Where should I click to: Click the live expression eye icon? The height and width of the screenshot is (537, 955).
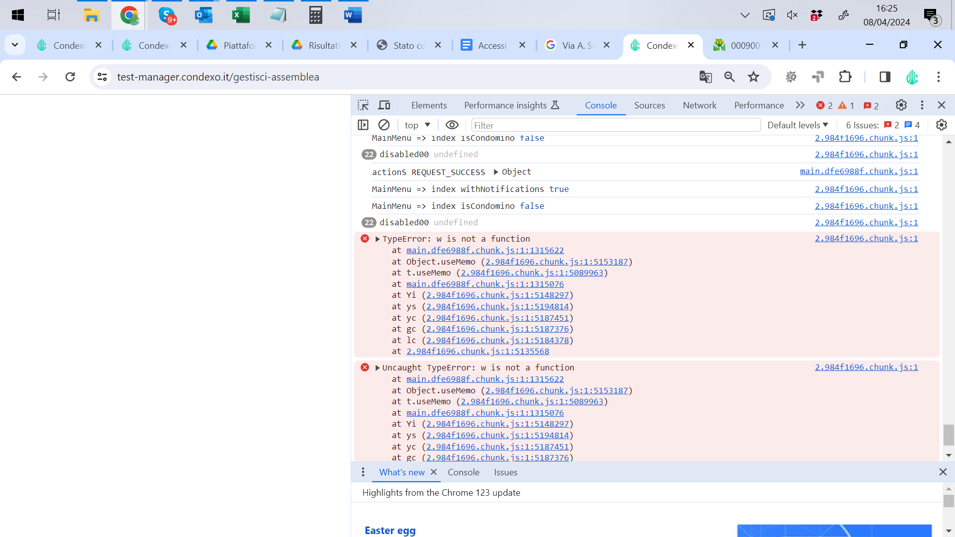[452, 125]
